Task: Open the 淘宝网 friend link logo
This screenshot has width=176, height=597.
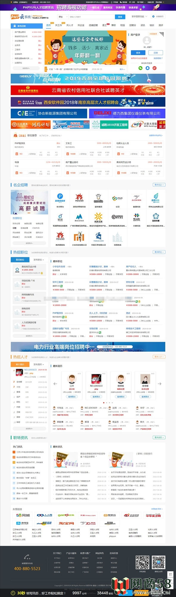Action: 66,524
